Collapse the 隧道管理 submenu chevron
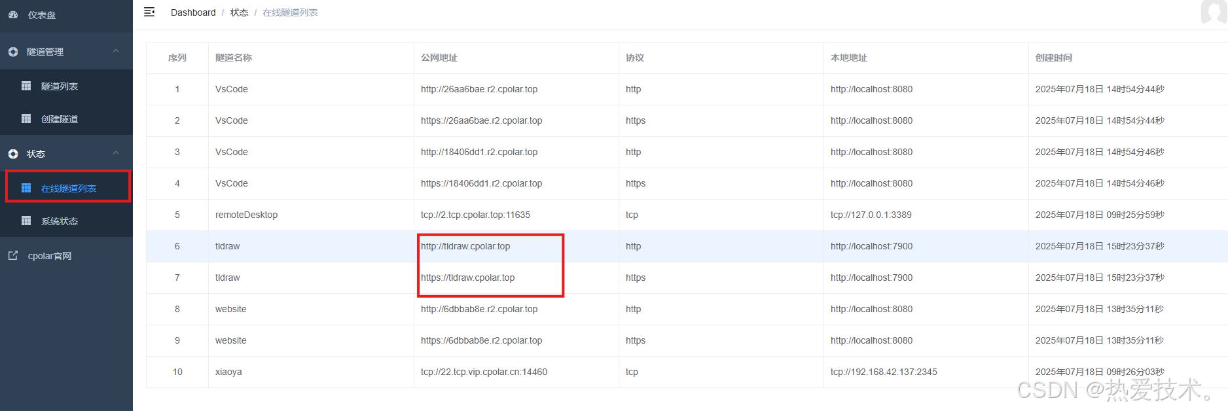Image resolution: width=1228 pixels, height=411 pixels. coord(116,51)
